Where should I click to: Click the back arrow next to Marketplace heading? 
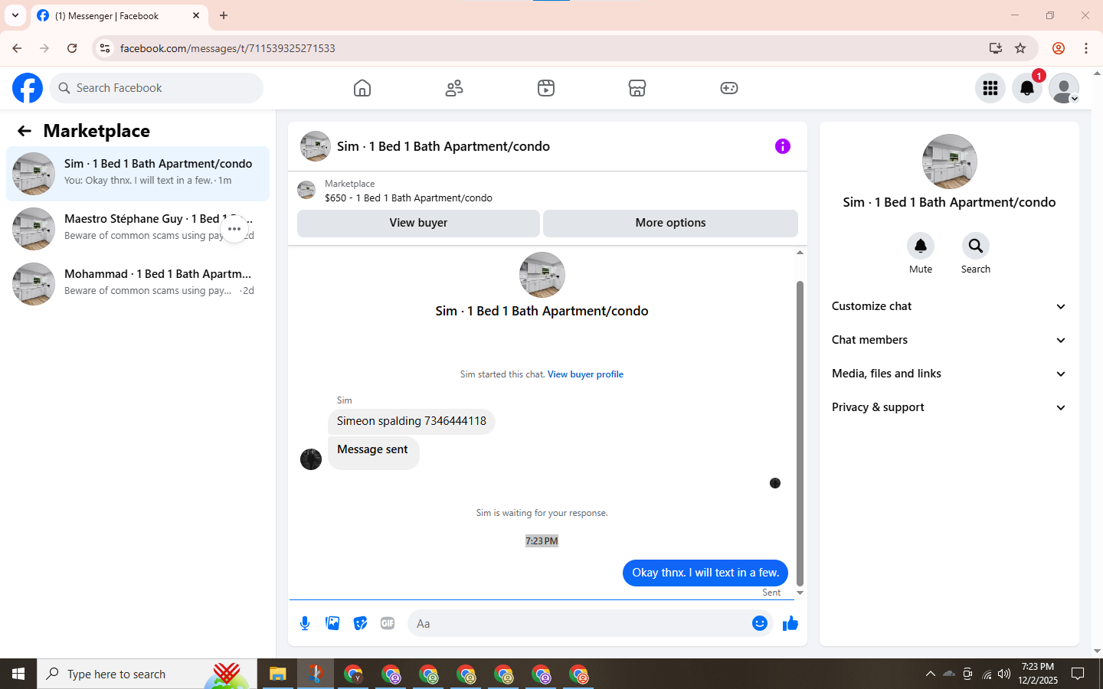pos(25,131)
